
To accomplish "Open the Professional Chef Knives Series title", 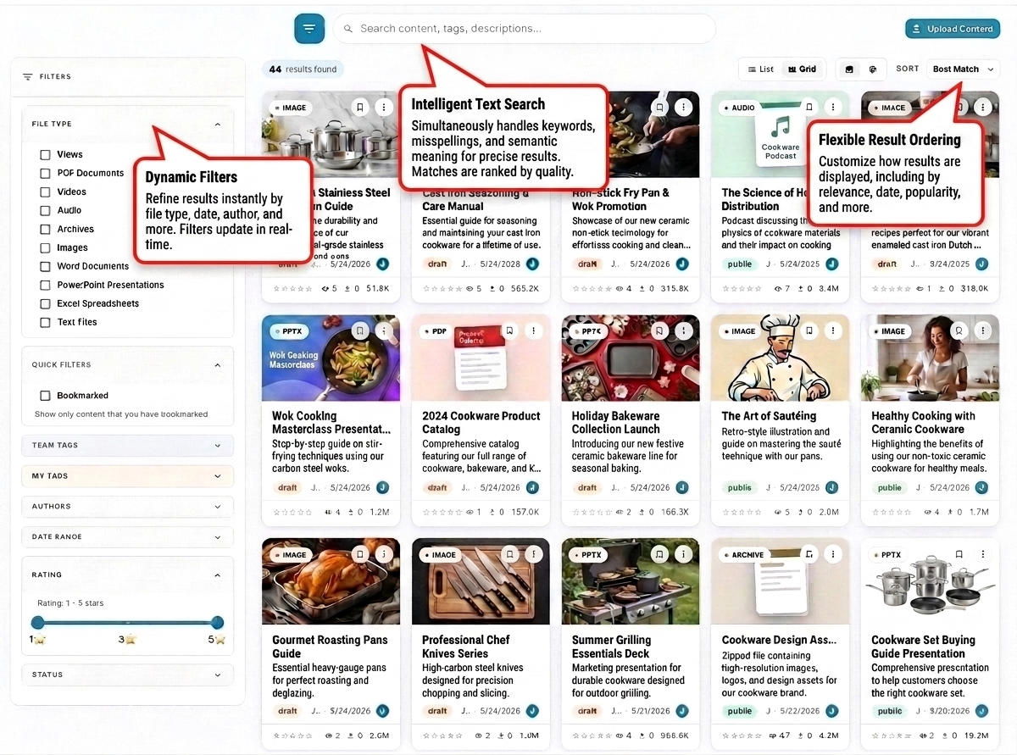I will pyautogui.click(x=467, y=647).
